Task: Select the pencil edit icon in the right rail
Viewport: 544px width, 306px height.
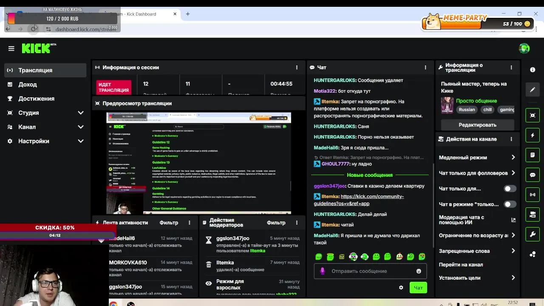Action: 533,90
